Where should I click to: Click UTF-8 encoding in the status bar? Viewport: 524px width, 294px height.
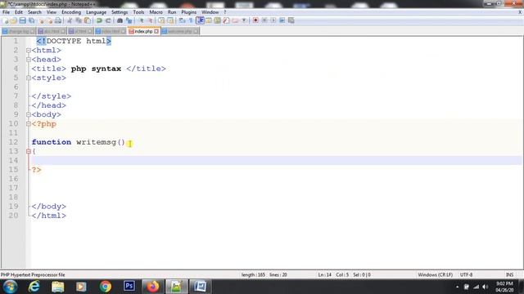coord(466,274)
